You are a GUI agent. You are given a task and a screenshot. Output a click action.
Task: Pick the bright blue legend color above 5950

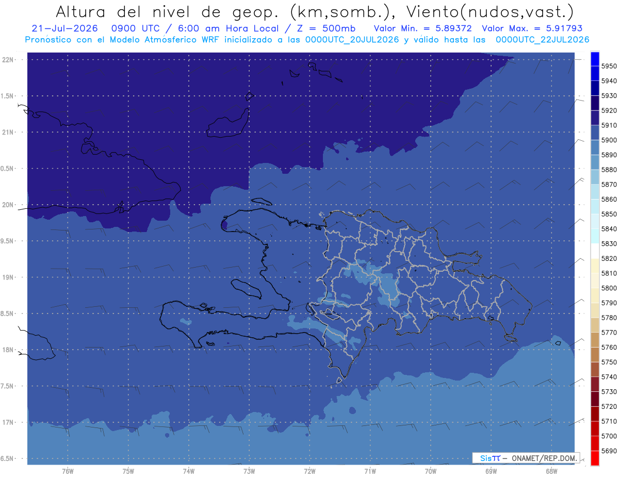click(594, 59)
